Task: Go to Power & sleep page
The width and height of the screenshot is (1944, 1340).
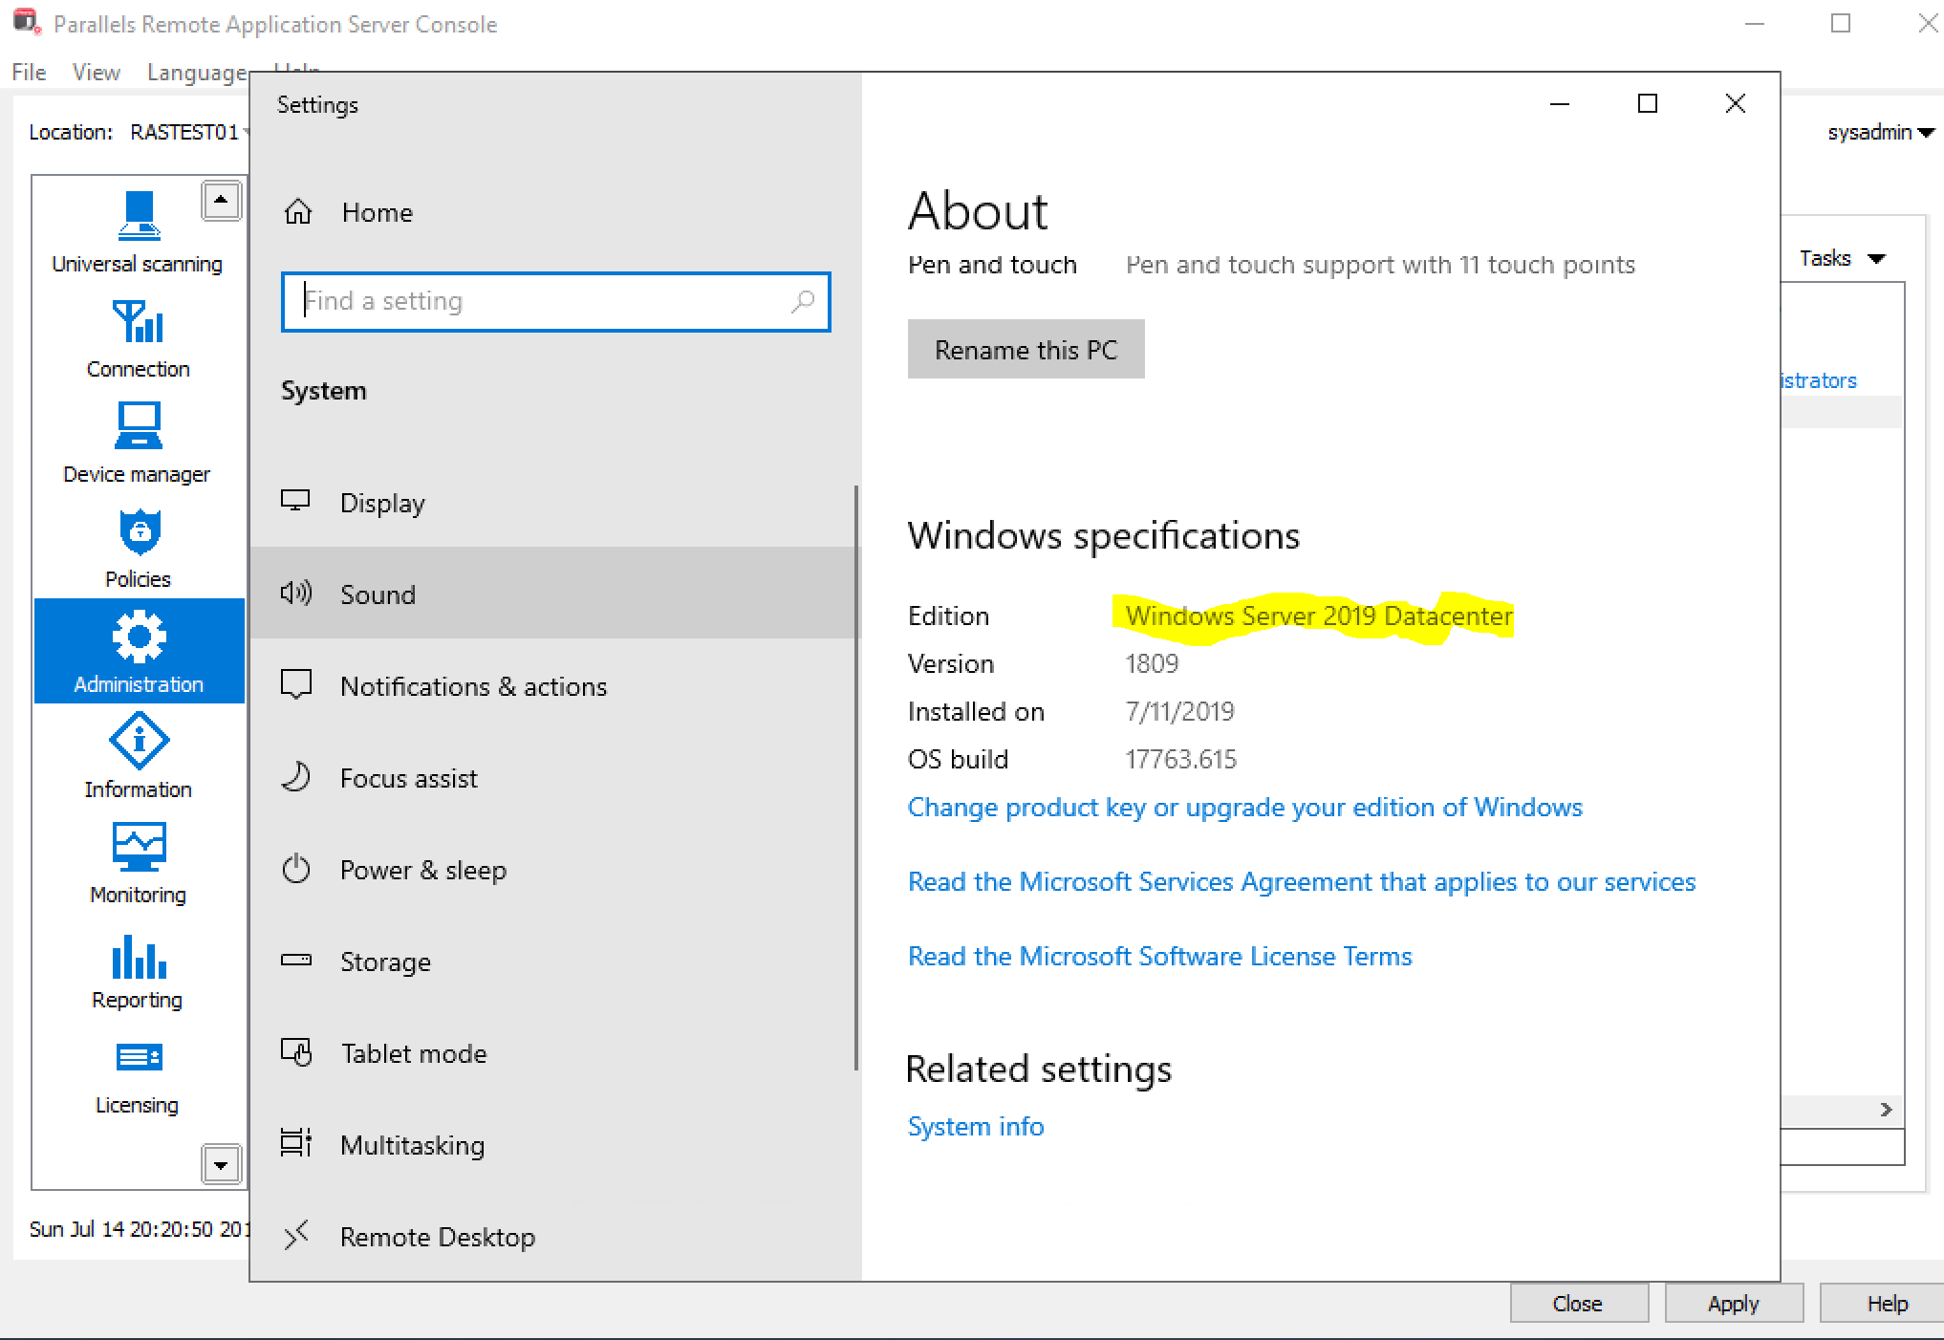Action: coord(554,870)
